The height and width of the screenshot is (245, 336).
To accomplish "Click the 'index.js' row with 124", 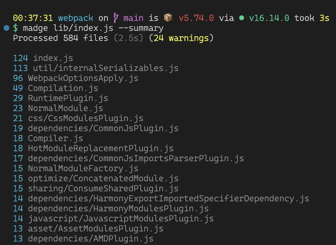I will tap(43, 58).
